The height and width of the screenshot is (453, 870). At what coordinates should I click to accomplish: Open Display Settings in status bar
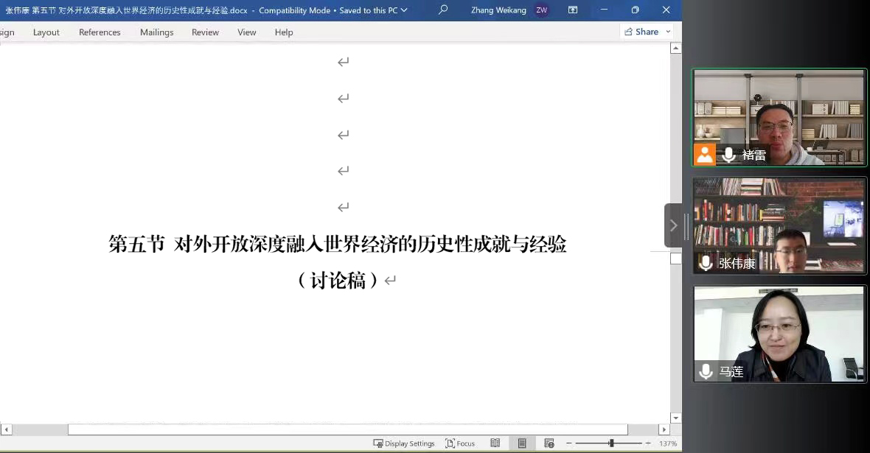404,443
